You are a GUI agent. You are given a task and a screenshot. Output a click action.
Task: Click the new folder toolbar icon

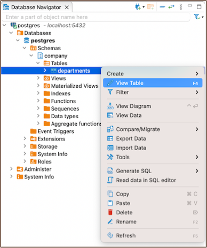tap(150, 7)
